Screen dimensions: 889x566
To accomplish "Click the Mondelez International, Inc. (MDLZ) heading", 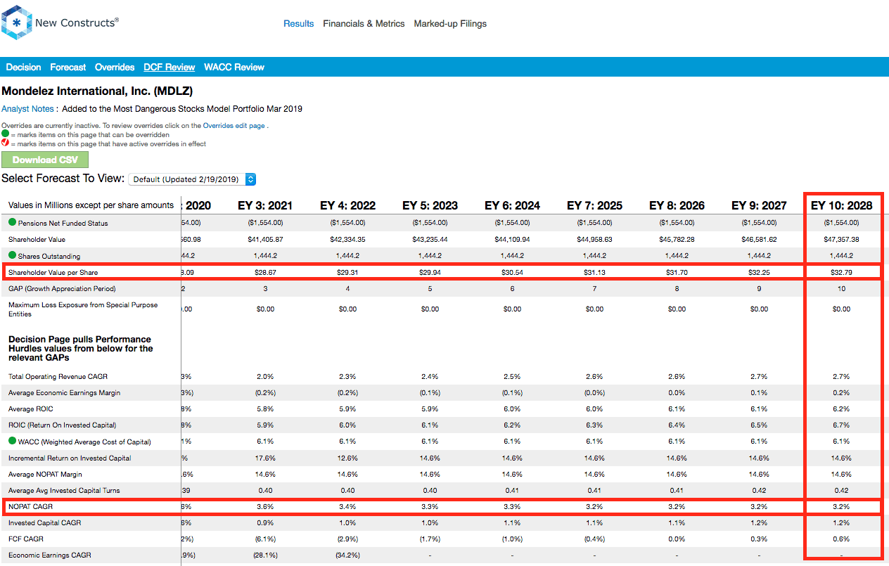I will pyautogui.click(x=97, y=91).
